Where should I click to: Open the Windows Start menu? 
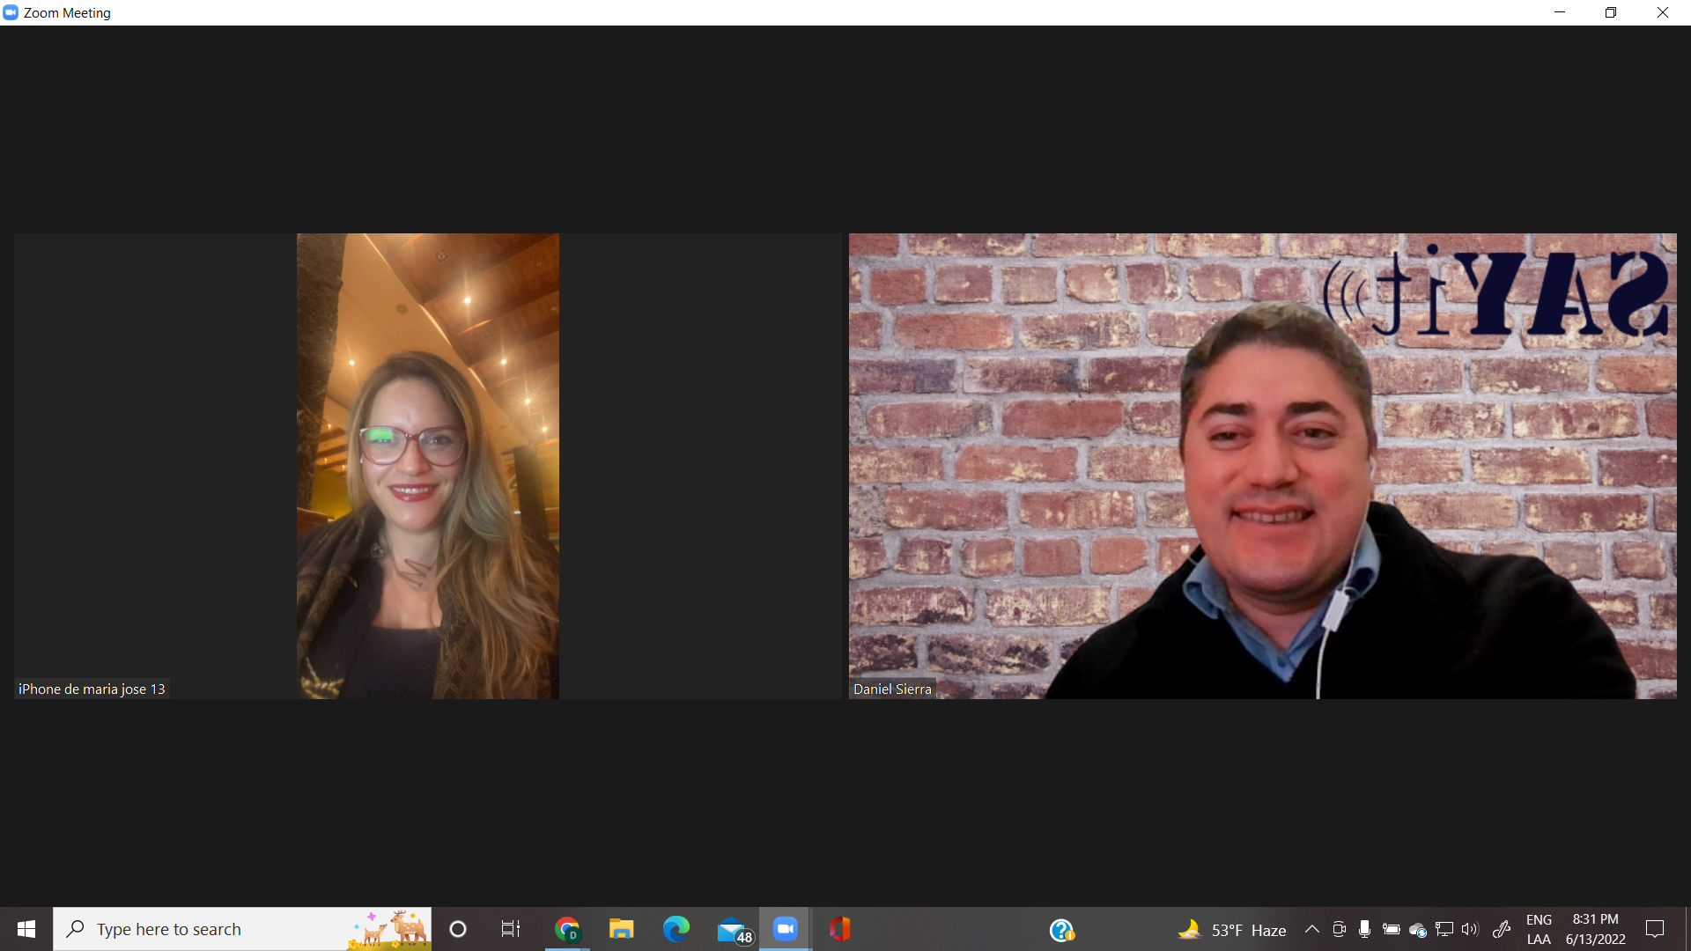click(26, 929)
